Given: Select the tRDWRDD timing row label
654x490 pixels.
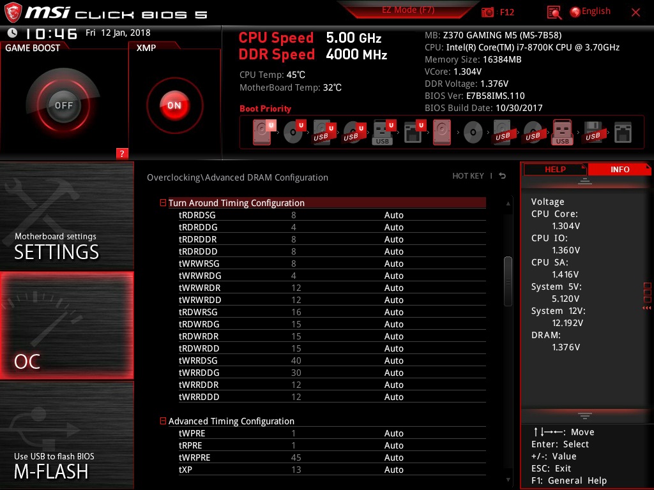Looking at the screenshot, I should pyautogui.click(x=199, y=348).
